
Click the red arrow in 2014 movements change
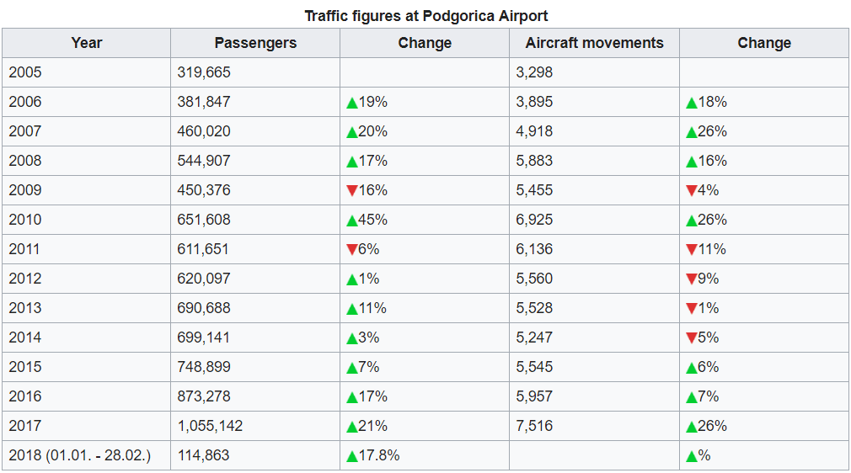click(x=692, y=338)
